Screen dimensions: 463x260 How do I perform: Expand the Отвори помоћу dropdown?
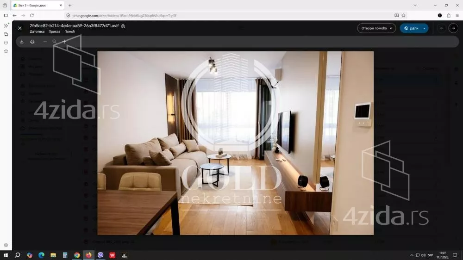tap(376, 28)
